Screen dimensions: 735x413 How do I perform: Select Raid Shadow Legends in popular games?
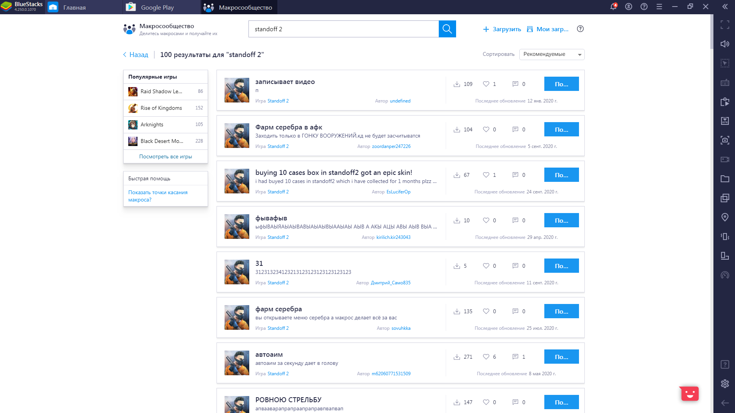(x=166, y=92)
